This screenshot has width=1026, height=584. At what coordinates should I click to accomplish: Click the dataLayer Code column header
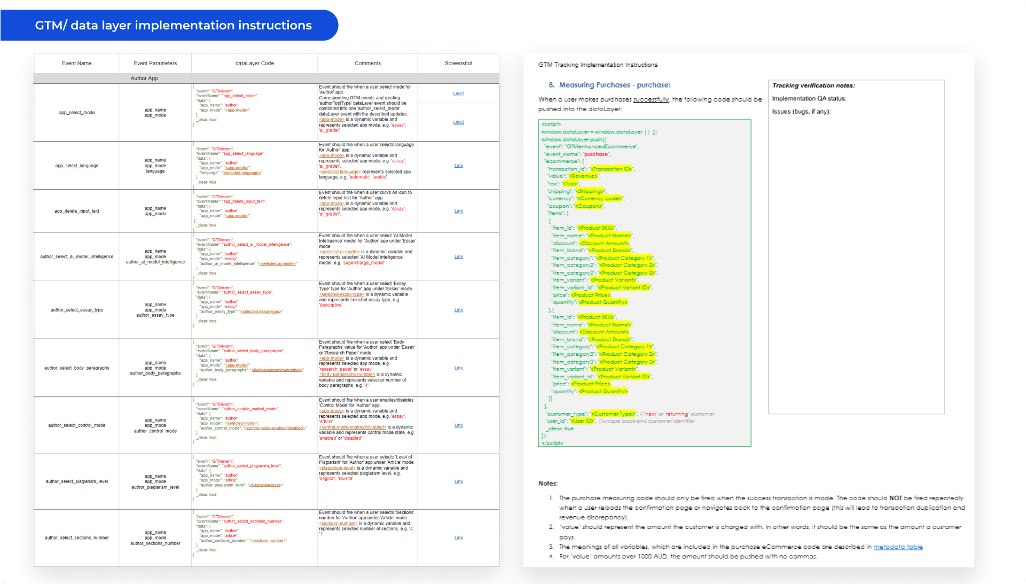click(254, 63)
